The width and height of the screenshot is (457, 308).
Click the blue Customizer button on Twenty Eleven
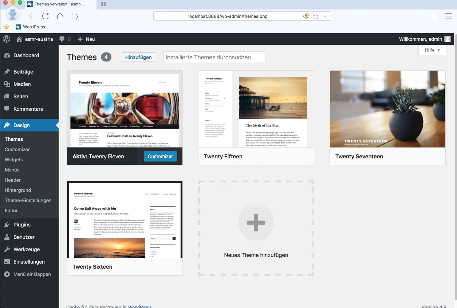[160, 156]
